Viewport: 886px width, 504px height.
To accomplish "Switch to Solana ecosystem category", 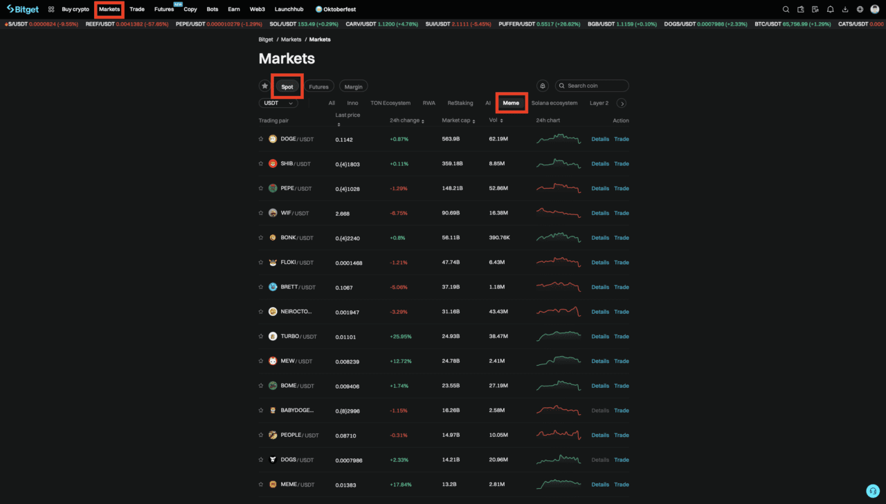I will [554, 103].
